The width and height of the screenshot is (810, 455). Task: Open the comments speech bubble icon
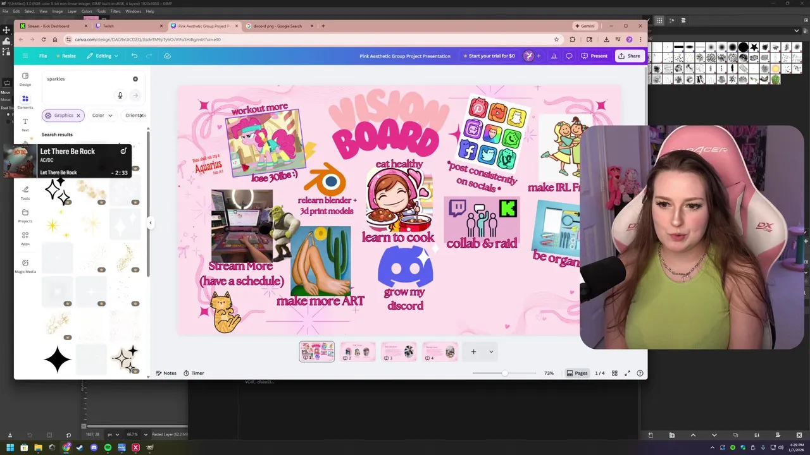tap(569, 56)
